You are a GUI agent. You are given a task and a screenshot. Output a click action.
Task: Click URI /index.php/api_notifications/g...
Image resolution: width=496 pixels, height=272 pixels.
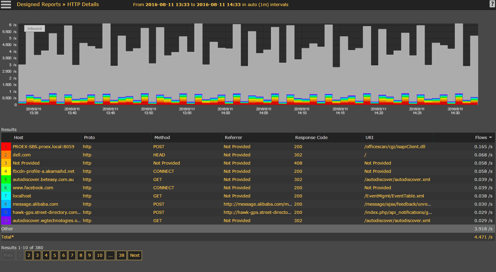[x=398, y=212]
